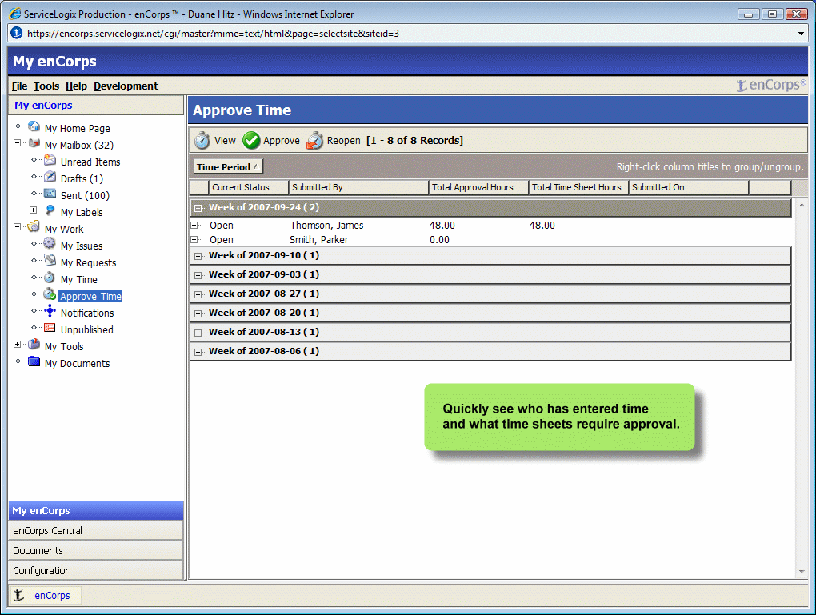Click the Drafts icon

(x=50, y=177)
